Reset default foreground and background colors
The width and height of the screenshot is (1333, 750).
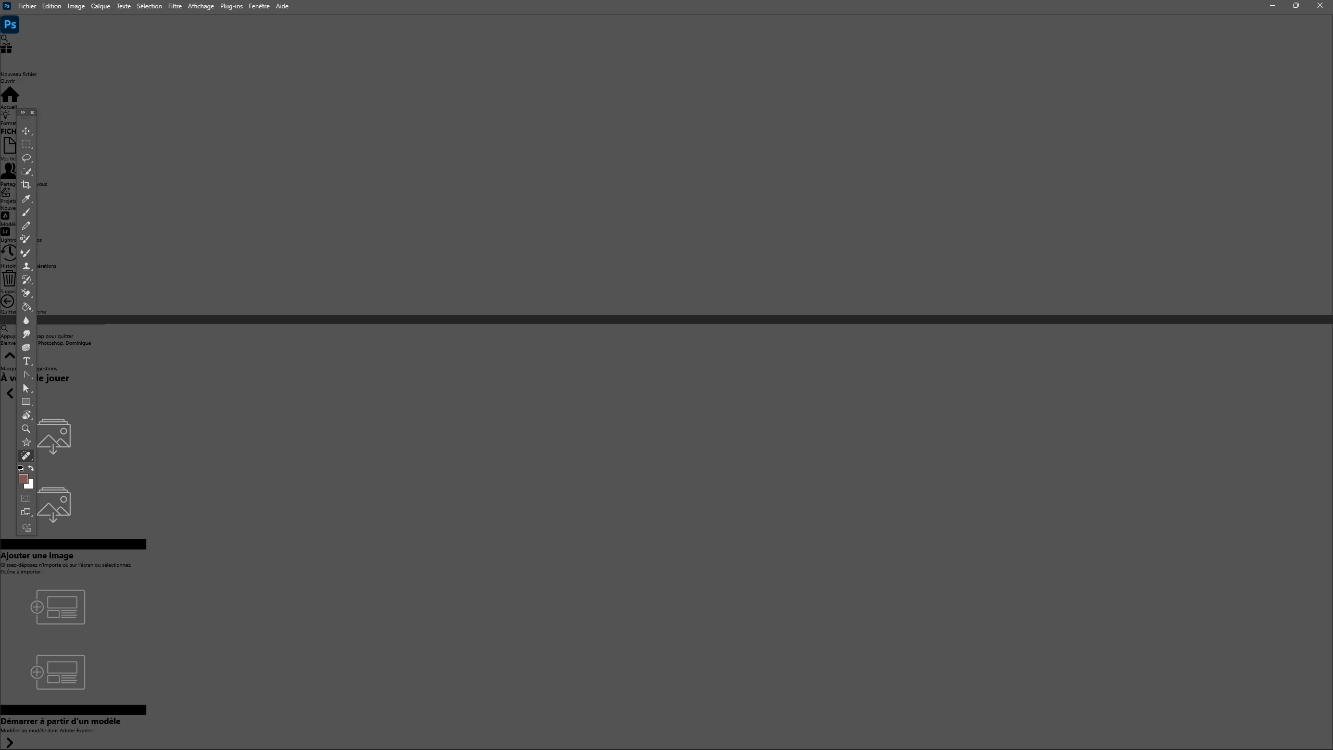[x=21, y=468]
